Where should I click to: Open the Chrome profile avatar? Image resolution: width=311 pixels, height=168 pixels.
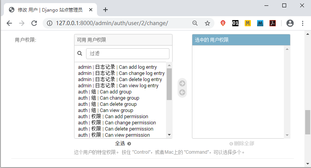[x=290, y=23]
